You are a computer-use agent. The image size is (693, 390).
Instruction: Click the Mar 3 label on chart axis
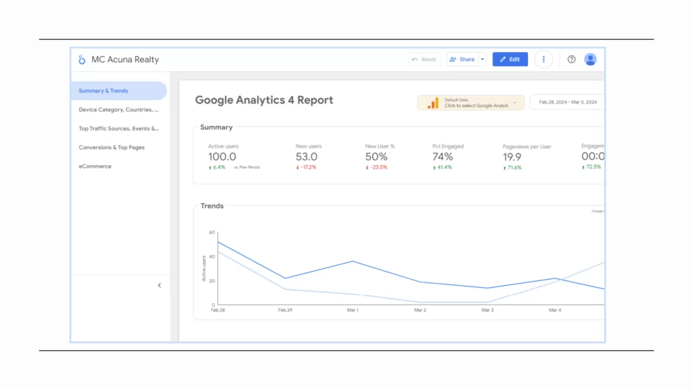(x=487, y=310)
